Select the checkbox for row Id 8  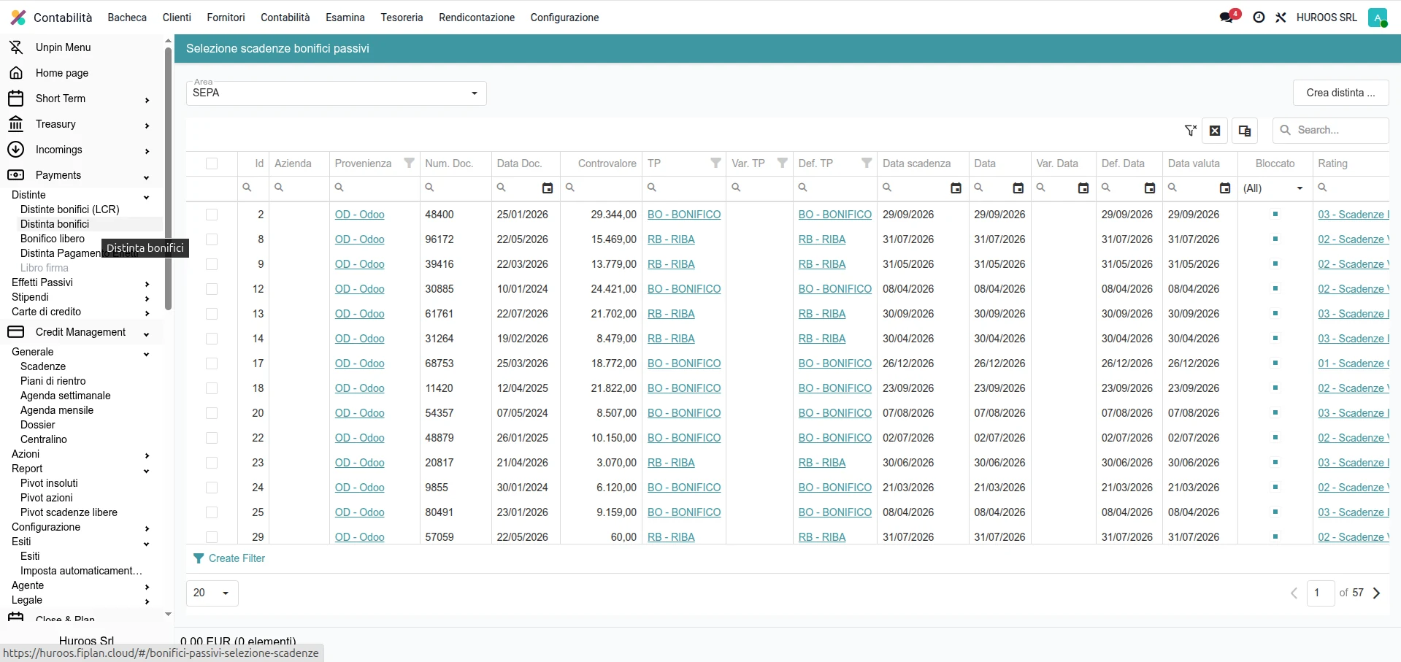point(212,239)
